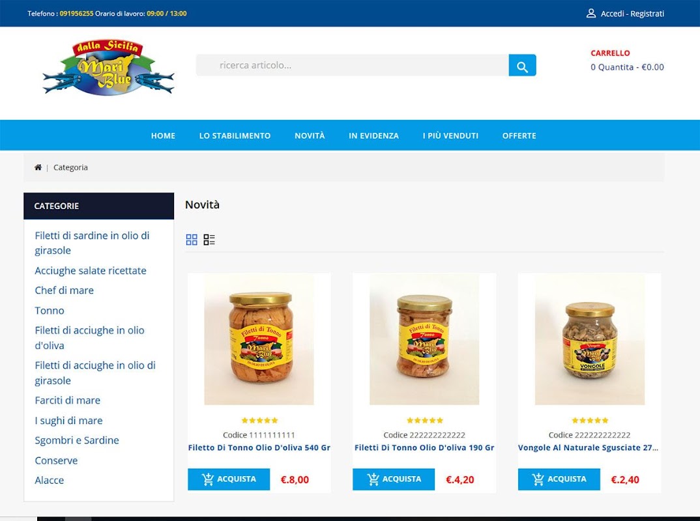This screenshot has width=700, height=521.
Task: Open Sgombri e Sardine category
Action: click(x=77, y=440)
